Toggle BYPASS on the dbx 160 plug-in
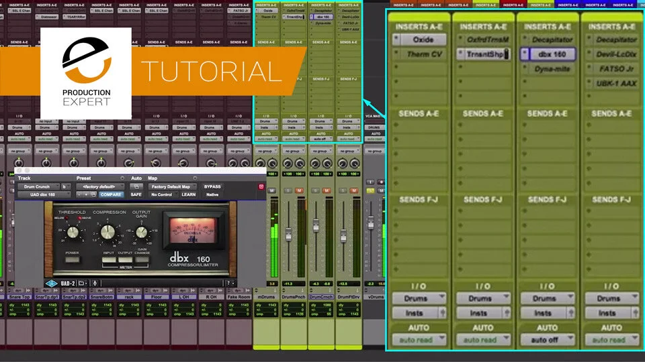645x362 pixels. pos(212,187)
